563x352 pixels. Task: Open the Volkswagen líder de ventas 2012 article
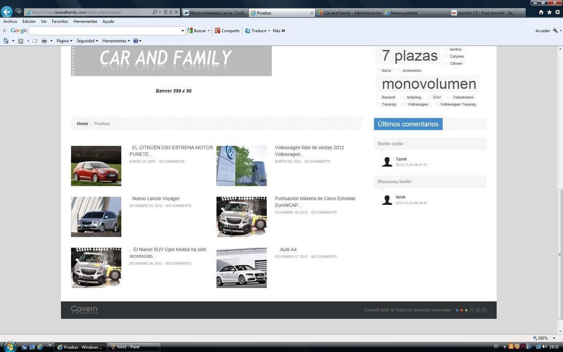[309, 151]
